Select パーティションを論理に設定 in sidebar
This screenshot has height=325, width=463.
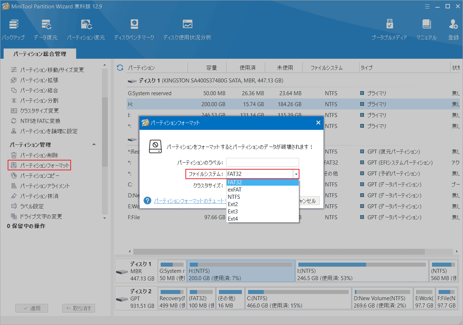coord(44,131)
